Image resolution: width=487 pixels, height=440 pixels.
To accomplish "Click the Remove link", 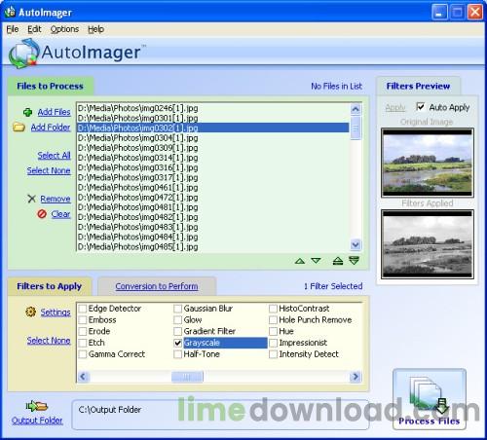I will pyautogui.click(x=56, y=199).
